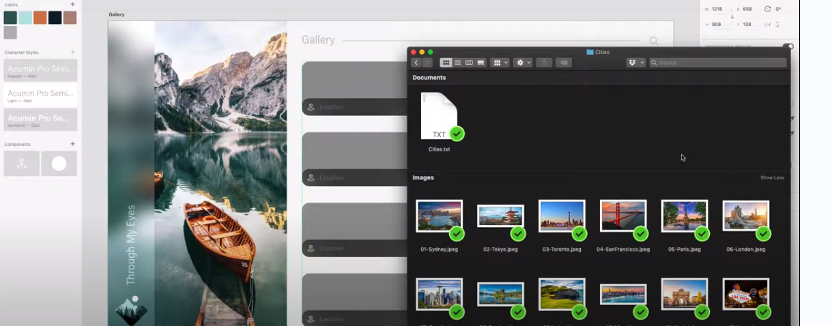The width and height of the screenshot is (832, 326).
Task: Select the 03-Toronto.jpeg image
Action: (562, 226)
